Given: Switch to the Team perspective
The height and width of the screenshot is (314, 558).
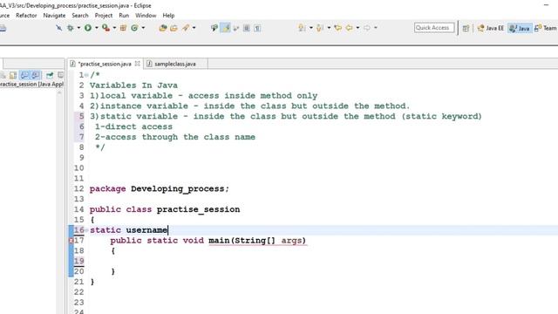Looking at the screenshot, I should (546, 28).
